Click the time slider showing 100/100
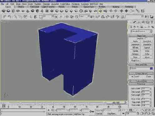Screen dimensions: 155x116 [x=116, y=103]
